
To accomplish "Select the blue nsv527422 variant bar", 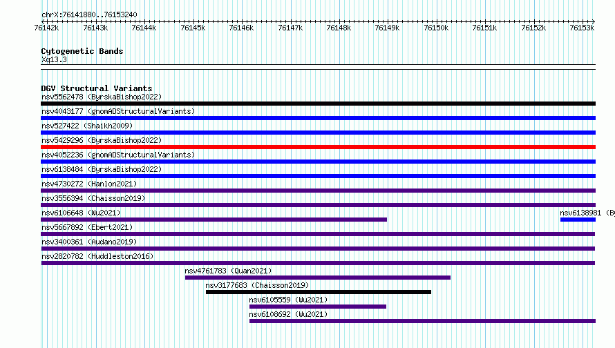I will point(318,133).
